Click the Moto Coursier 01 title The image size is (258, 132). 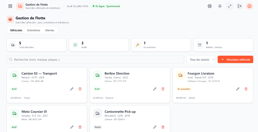[34, 112]
